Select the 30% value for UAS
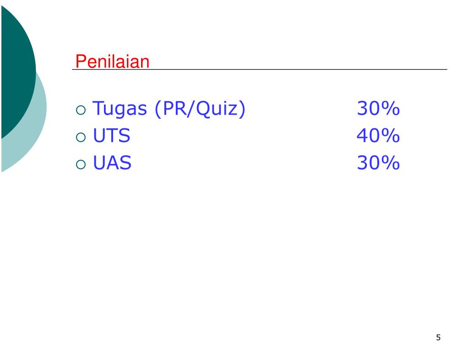The height and width of the screenshot is (352, 469). point(378,163)
